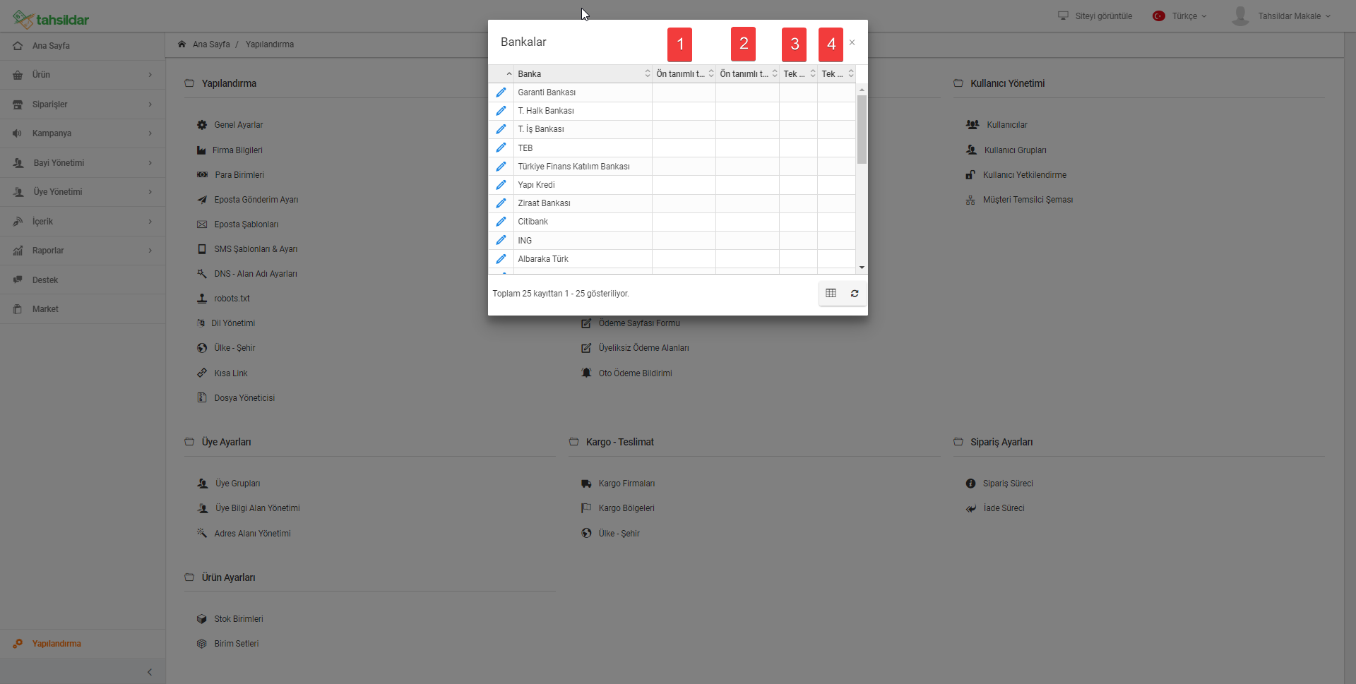Open Dil Yönetimi

[233, 323]
